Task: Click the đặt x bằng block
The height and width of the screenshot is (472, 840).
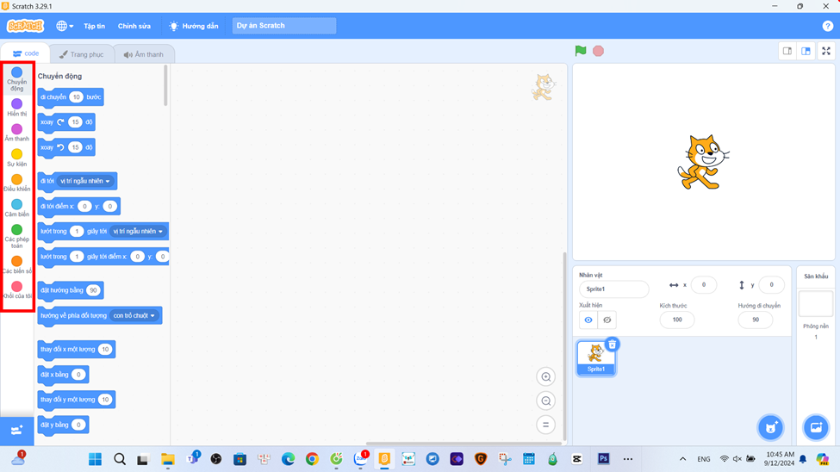Action: (63, 375)
